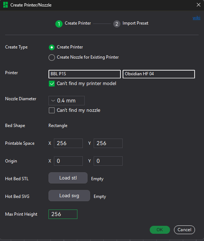Click the Load svg button
Screen dimensions: 204x241
(69, 196)
